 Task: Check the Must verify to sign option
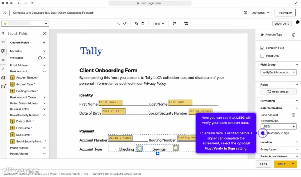[263, 133]
